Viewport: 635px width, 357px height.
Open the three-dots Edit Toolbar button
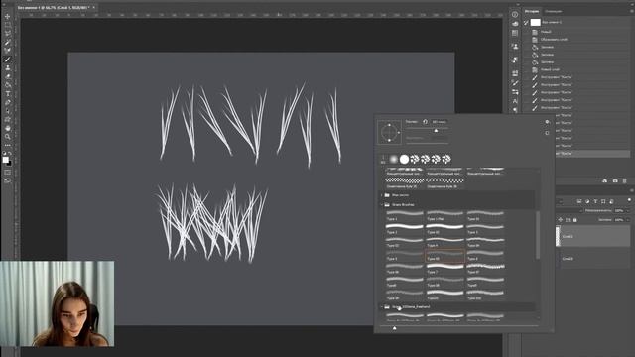(7, 145)
